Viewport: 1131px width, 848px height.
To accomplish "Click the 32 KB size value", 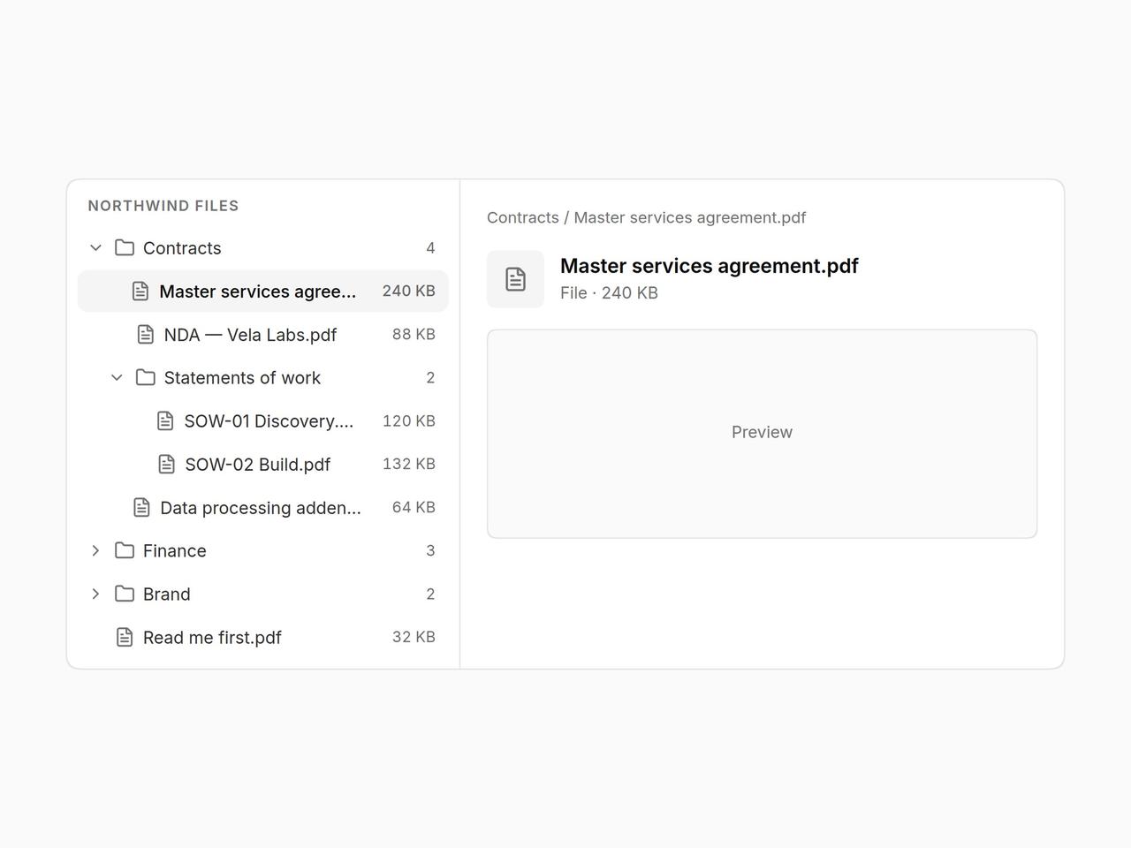I will coord(414,637).
